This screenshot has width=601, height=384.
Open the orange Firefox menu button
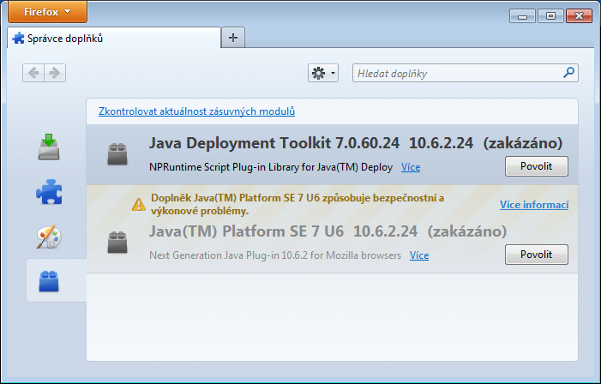pyautogui.click(x=47, y=12)
